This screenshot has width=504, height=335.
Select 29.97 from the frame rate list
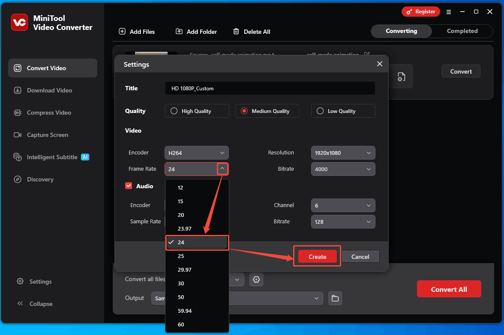(x=185, y=270)
